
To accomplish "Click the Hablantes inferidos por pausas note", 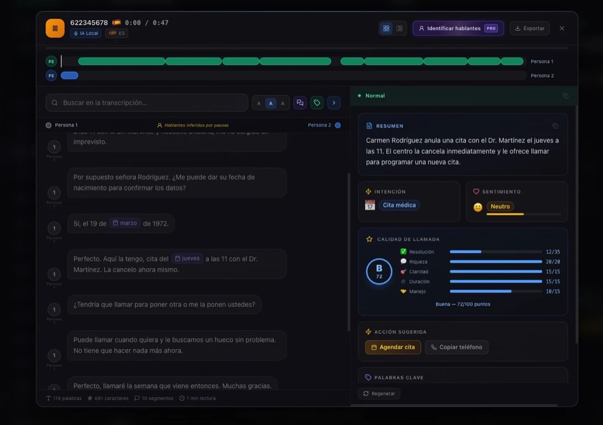I will pos(193,125).
